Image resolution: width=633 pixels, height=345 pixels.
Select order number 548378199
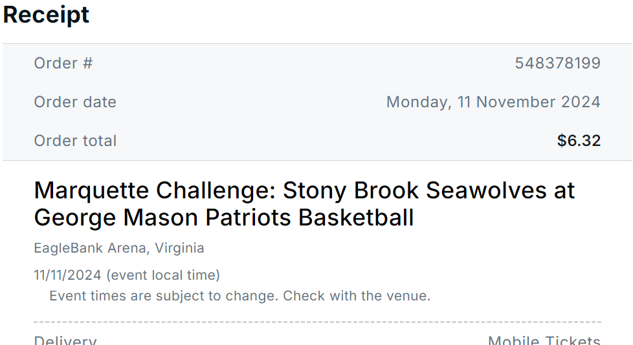point(557,63)
